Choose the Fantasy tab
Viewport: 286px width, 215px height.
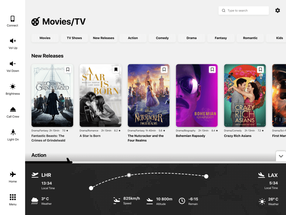point(221,38)
